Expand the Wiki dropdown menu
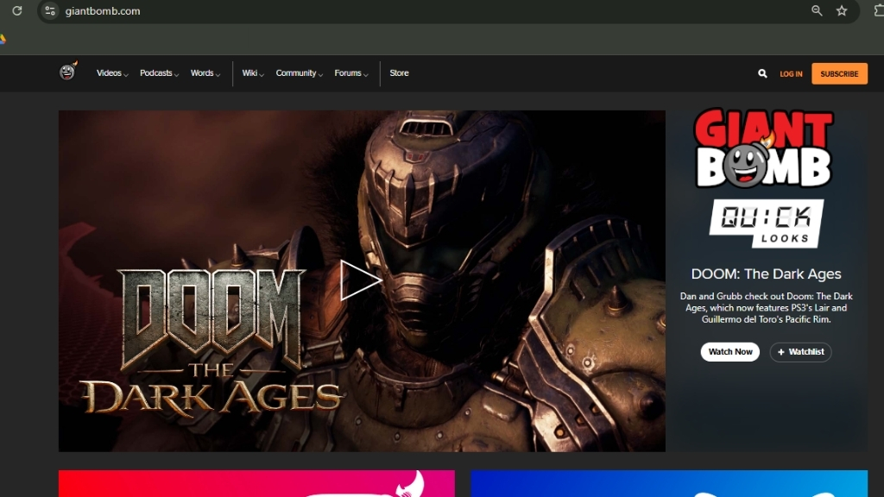The height and width of the screenshot is (497, 884). [x=253, y=73]
